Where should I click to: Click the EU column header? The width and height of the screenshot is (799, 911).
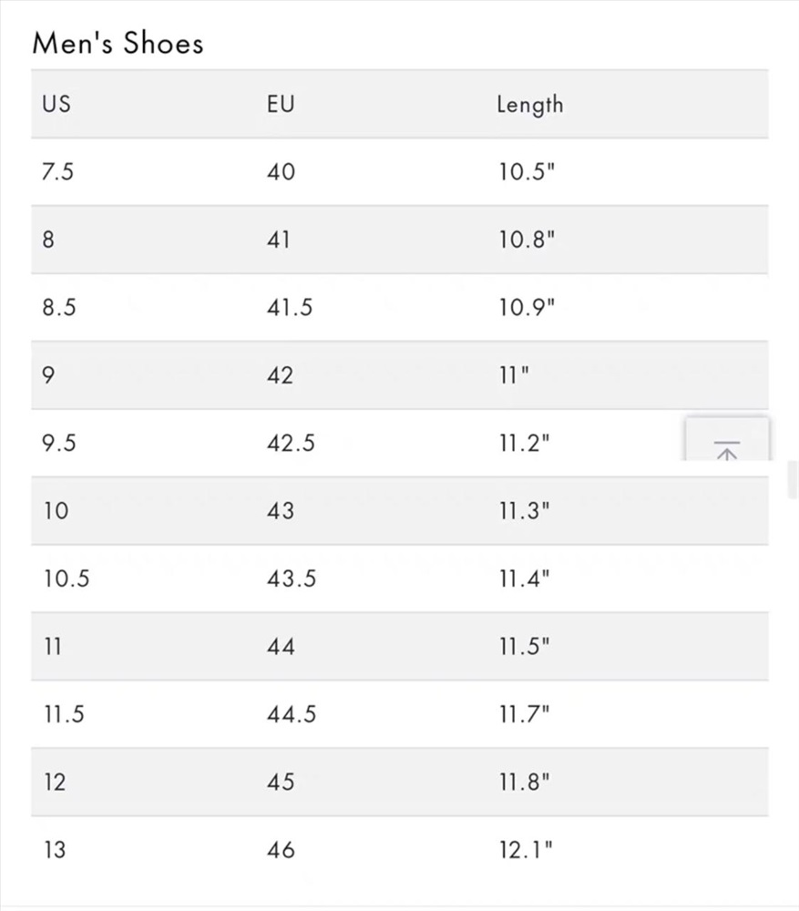coord(281,104)
